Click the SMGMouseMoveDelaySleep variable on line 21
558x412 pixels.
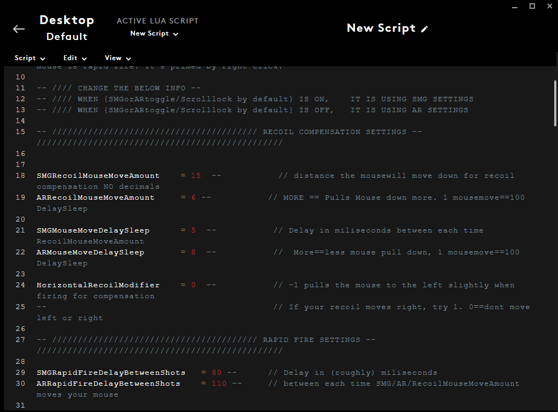click(92, 230)
